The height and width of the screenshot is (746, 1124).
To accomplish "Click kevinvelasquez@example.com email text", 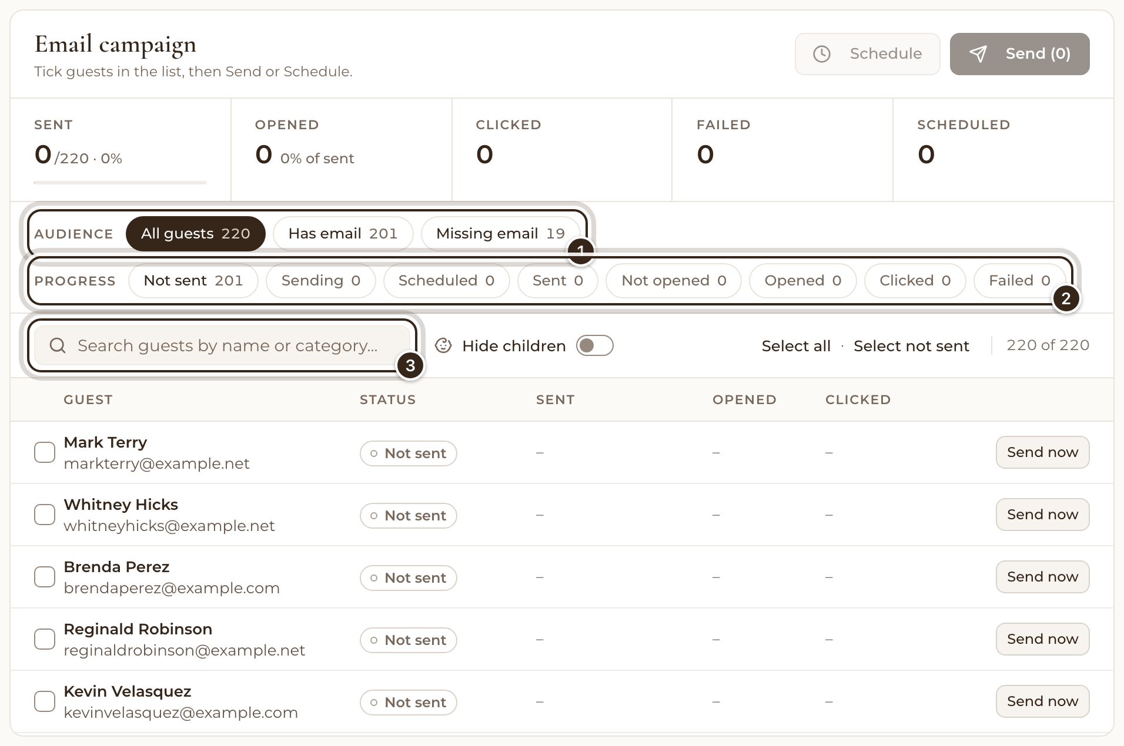I will pos(180,713).
